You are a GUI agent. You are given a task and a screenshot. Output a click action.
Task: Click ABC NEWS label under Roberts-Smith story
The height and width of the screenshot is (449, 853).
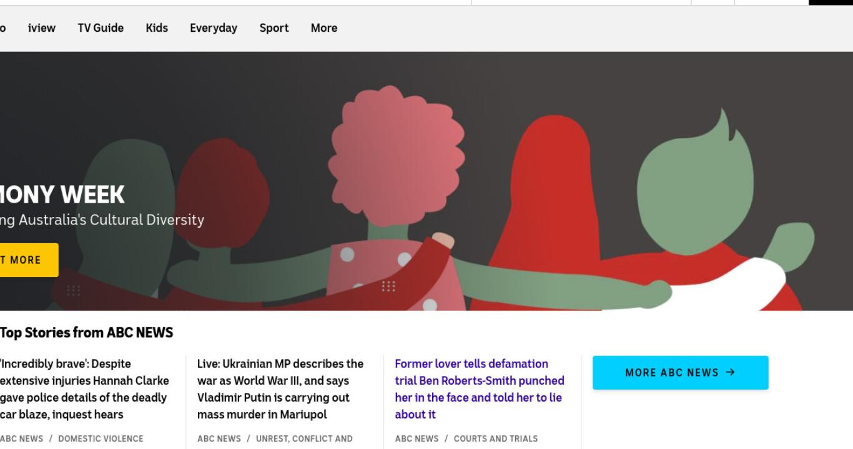[x=417, y=439]
